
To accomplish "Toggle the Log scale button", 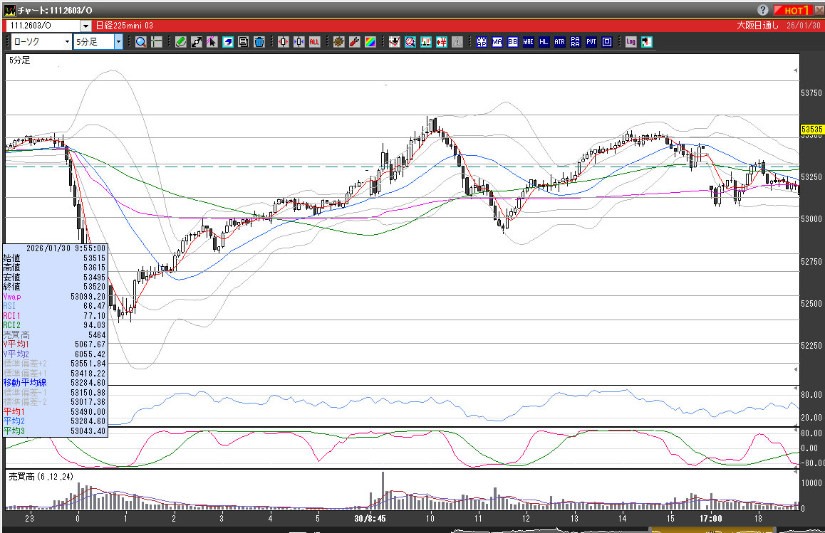I will tap(631, 42).
